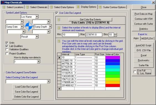Select the Display Options tab

(86, 7)
